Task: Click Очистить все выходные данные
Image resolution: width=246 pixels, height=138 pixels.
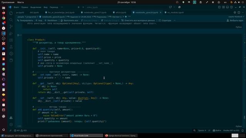Action: click(x=138, y=20)
